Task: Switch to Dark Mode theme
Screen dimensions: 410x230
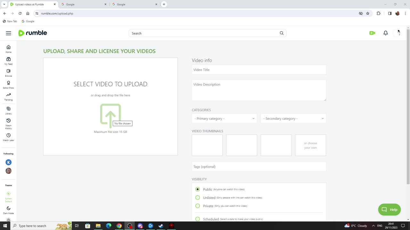Action: click(x=8, y=210)
